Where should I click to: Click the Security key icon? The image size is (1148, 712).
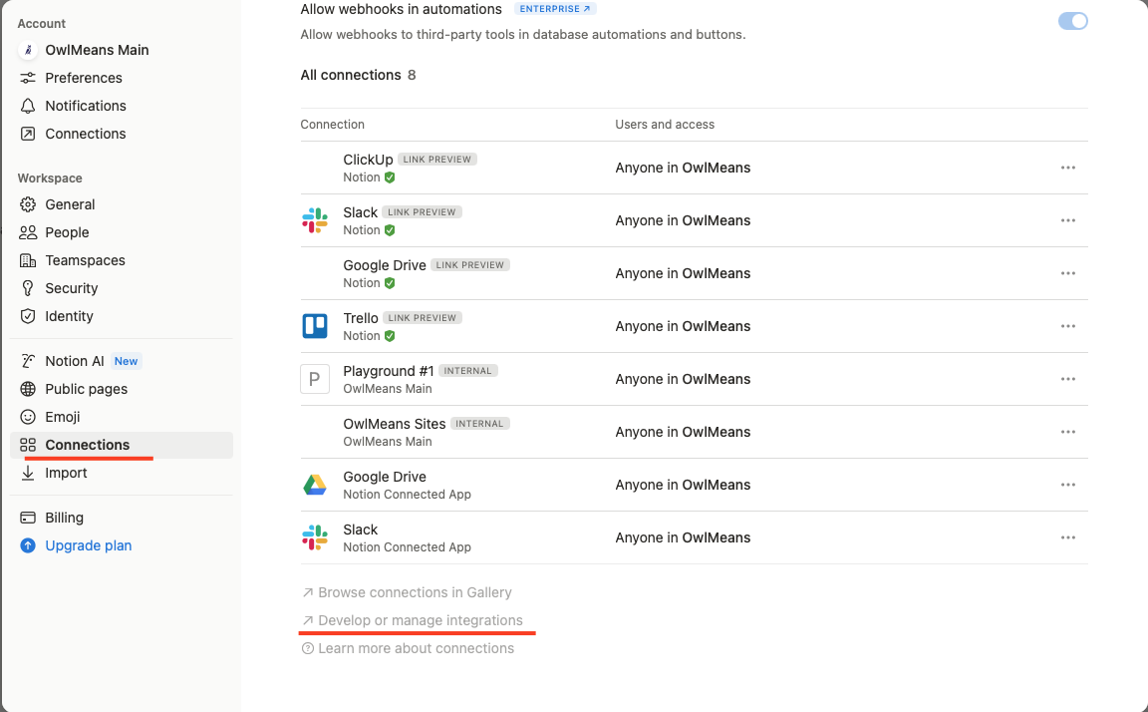(28, 288)
